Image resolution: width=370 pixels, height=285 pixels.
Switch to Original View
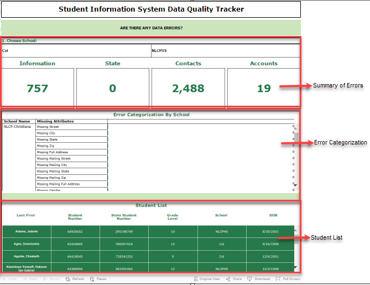tap(207, 279)
